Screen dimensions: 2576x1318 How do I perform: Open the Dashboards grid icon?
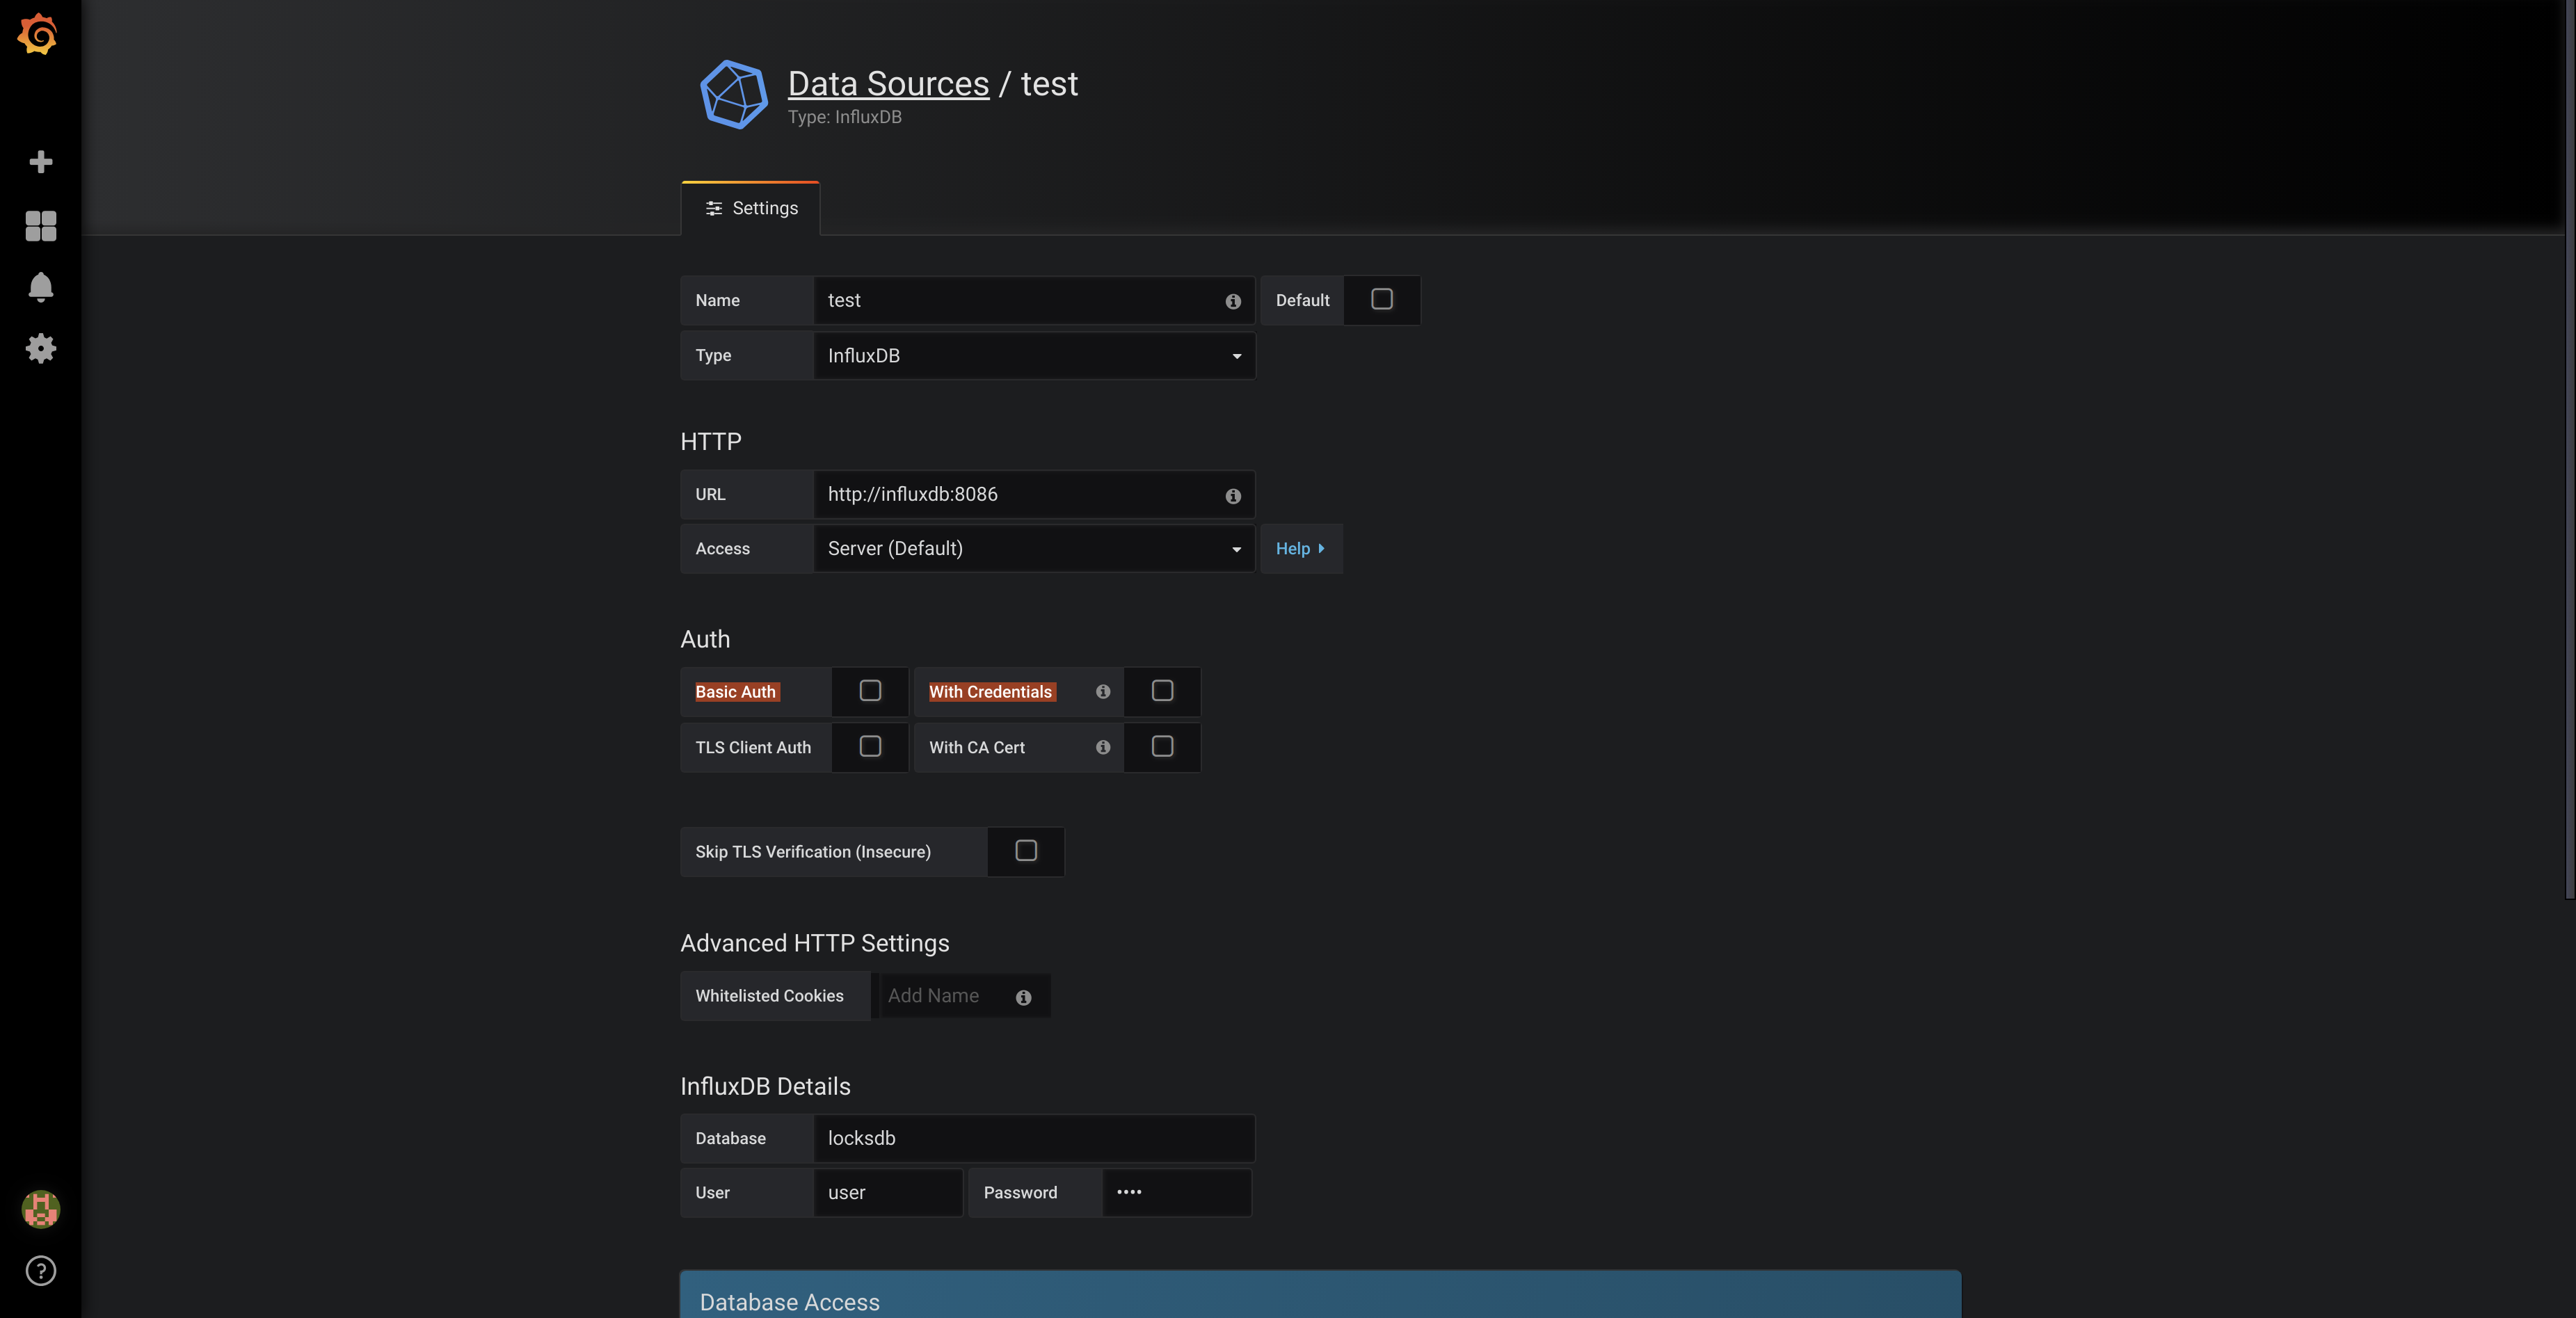tap(40, 226)
